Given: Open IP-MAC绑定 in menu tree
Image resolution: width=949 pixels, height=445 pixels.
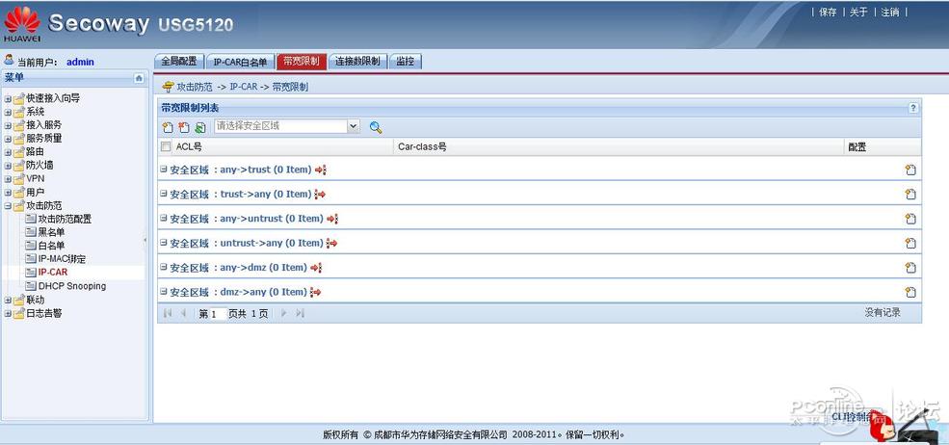Looking at the screenshot, I should point(62,259).
